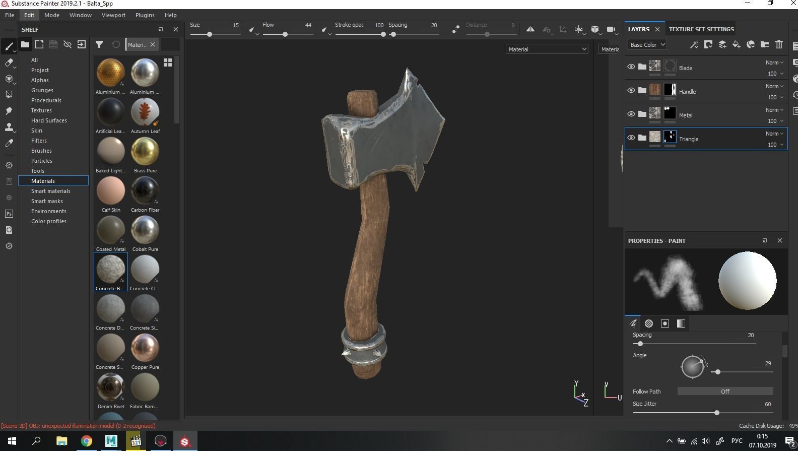Viewport: 798px width, 451px height.
Task: Hide the Handle layer
Action: (x=631, y=90)
